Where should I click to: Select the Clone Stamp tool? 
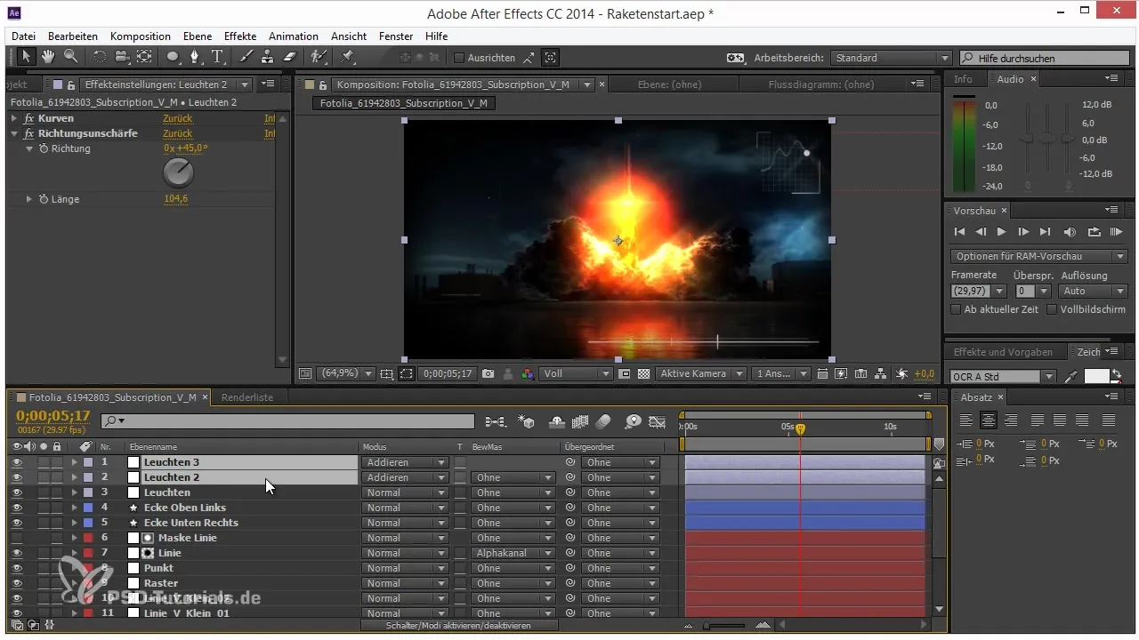point(267,57)
